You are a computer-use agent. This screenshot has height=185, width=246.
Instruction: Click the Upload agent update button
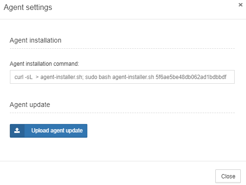coord(49,131)
